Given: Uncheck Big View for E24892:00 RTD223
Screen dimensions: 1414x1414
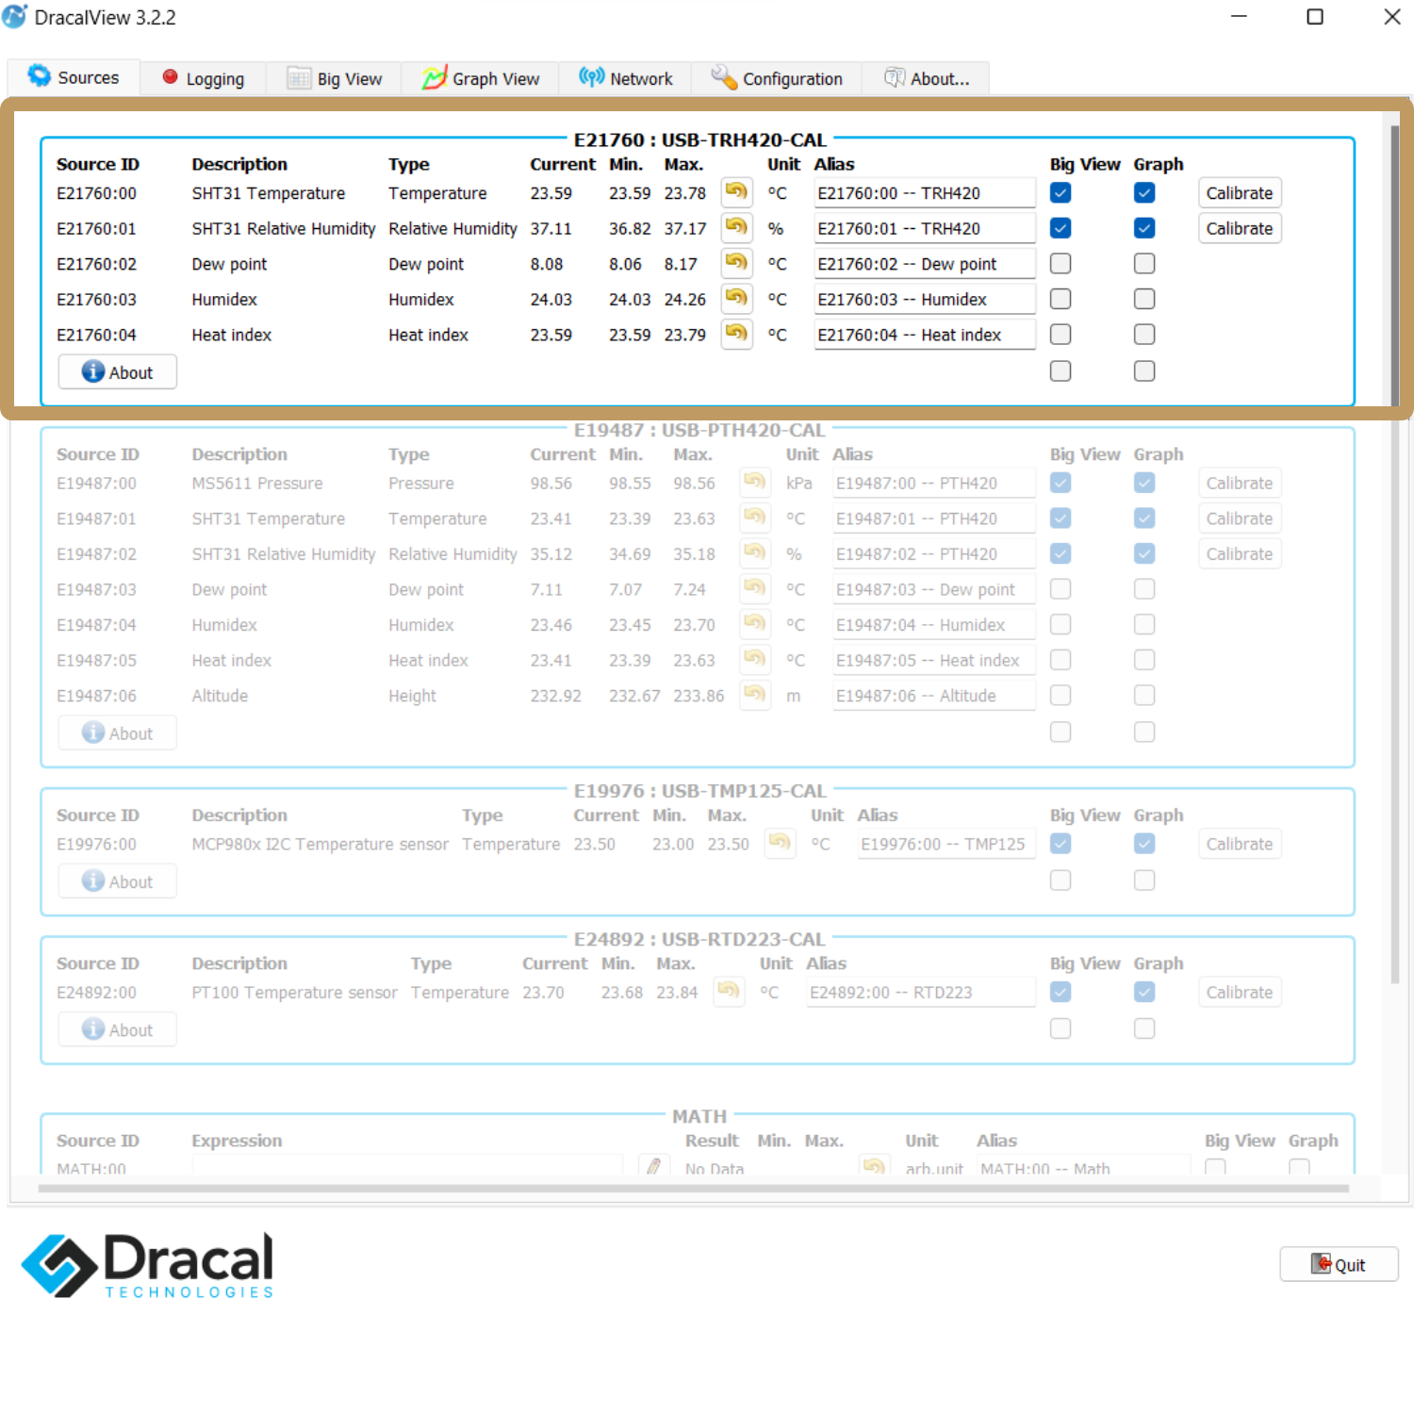Looking at the screenshot, I should tap(1060, 992).
